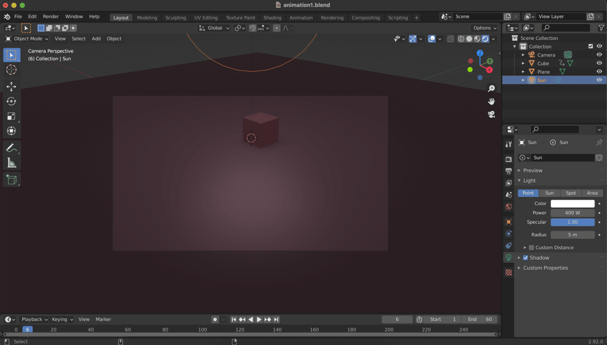Image resolution: width=607 pixels, height=345 pixels.
Task: Toggle proportional editing button
Action: coord(277,28)
